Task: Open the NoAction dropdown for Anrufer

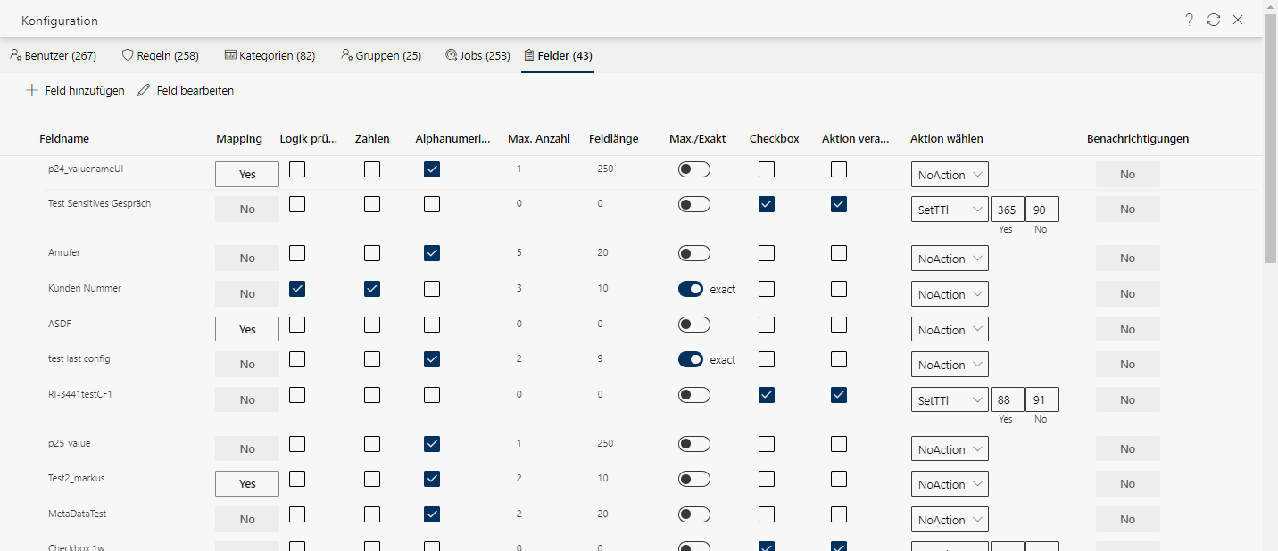Action: click(x=949, y=259)
